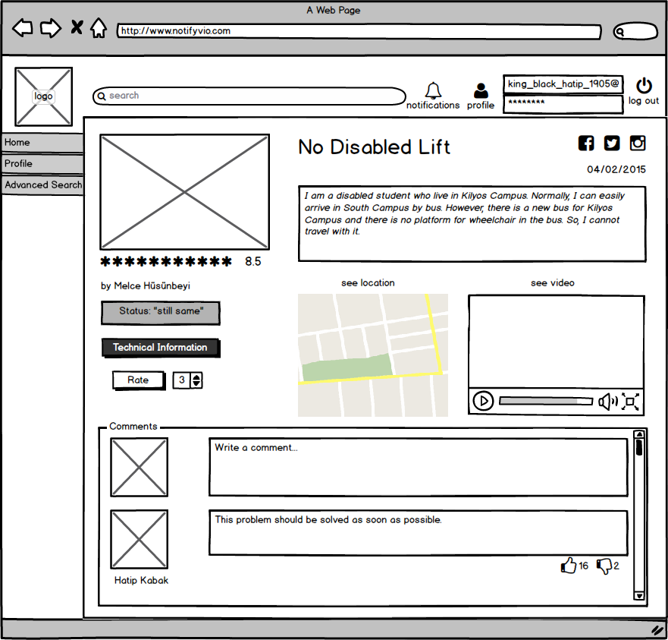Screen dimensions: 668x640
Task: Click the site search field
Action: [249, 96]
